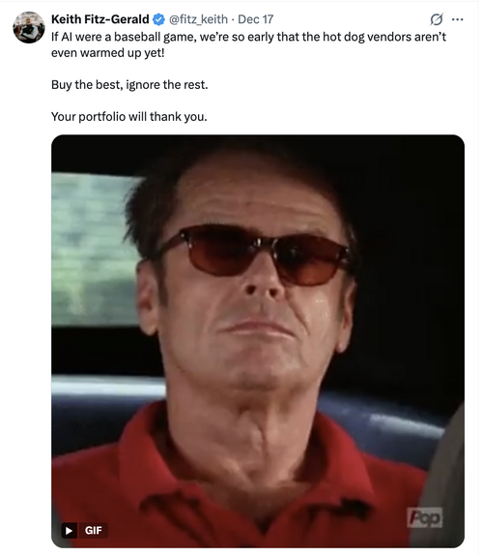Click the Pop watermark logo on GIF

424,517
